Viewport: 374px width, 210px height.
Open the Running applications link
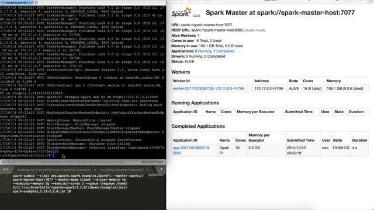click(x=205, y=51)
